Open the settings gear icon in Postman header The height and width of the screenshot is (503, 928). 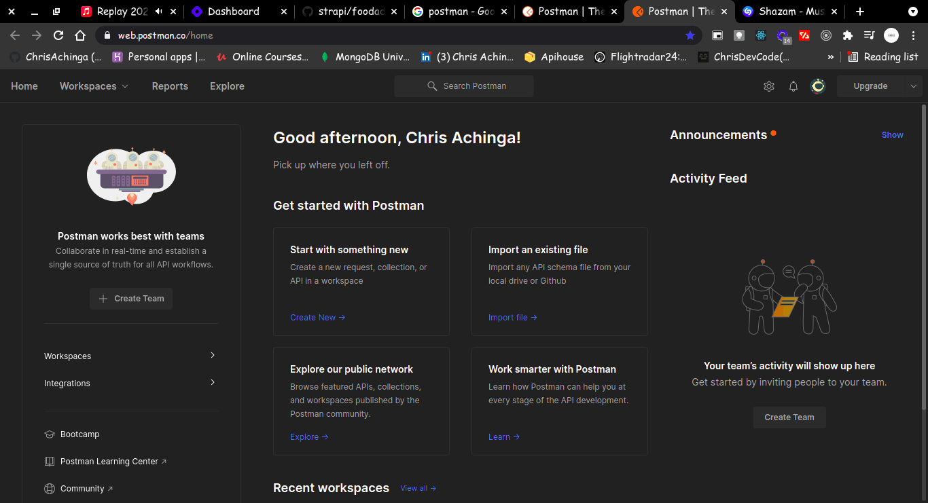point(769,86)
